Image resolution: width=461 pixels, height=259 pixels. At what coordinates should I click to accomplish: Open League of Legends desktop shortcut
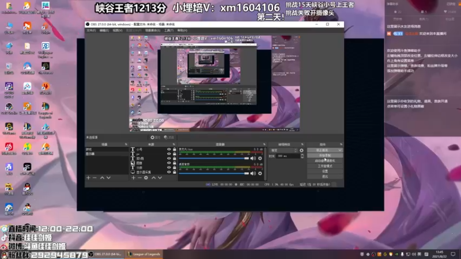click(x=46, y=110)
